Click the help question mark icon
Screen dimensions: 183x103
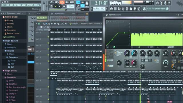(x=169, y=3)
